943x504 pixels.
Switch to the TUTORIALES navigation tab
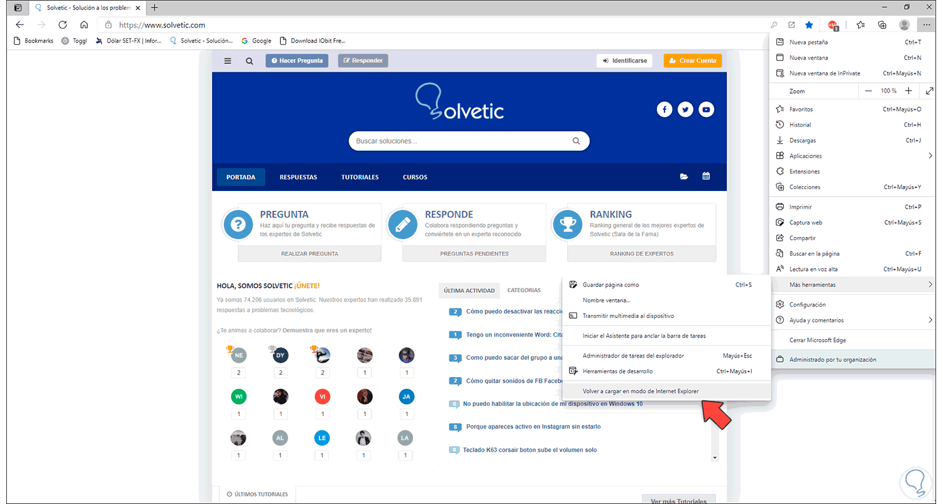[360, 177]
